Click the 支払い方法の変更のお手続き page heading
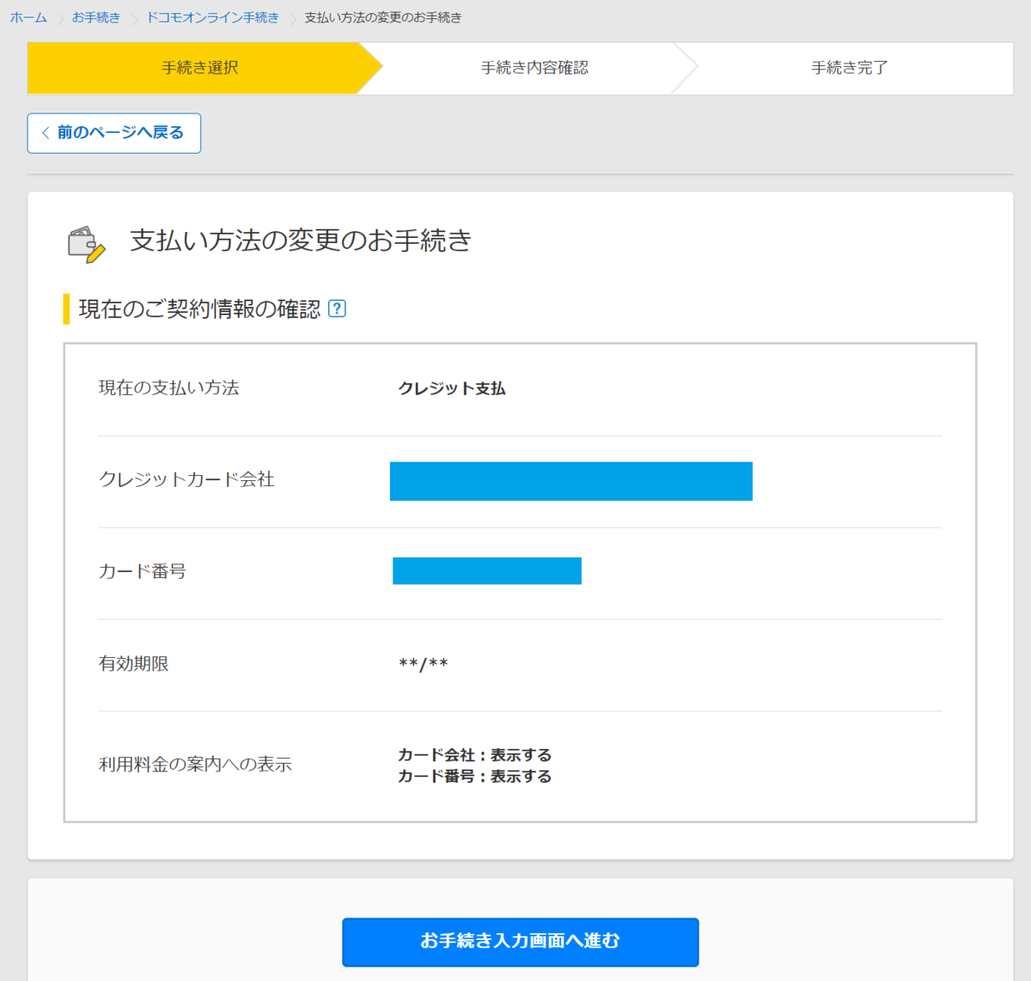Viewport: 1031px width, 981px height. click(x=299, y=242)
